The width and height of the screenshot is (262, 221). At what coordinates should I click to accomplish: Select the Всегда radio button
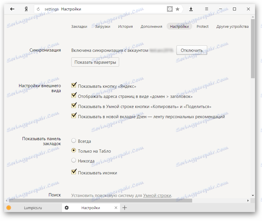pos(74,140)
